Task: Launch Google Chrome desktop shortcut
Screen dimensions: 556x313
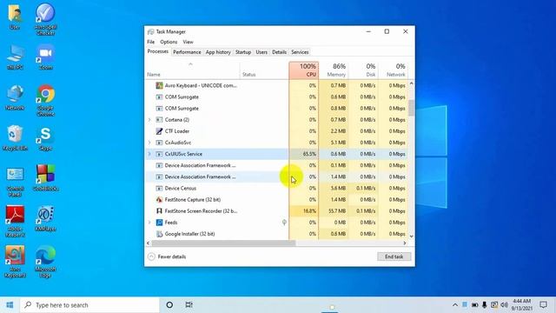Action: 45,101
